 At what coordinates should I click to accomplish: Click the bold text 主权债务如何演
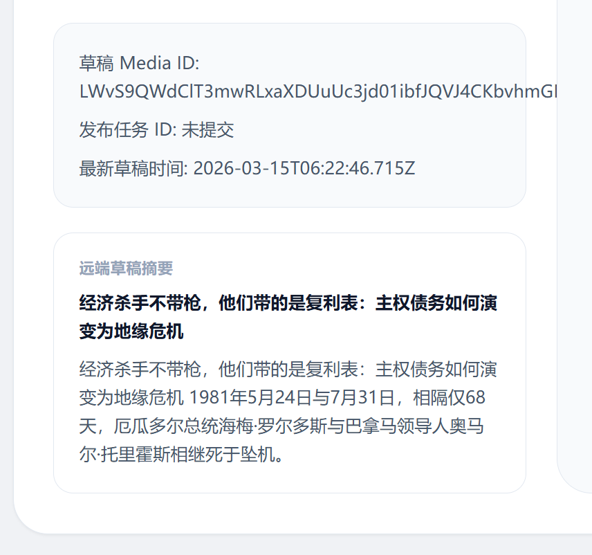pos(436,303)
